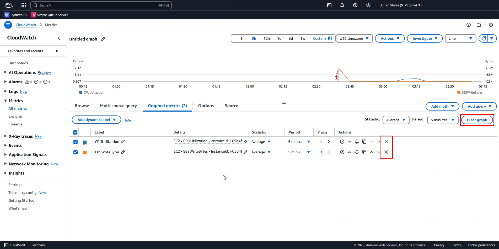Open the info panel icon at top right
The image size is (499, 249).
[469, 25]
